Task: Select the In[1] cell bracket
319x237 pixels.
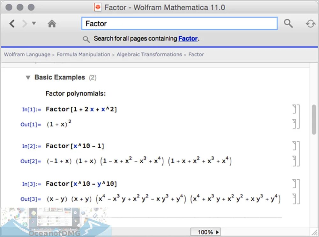Action: (x=294, y=109)
